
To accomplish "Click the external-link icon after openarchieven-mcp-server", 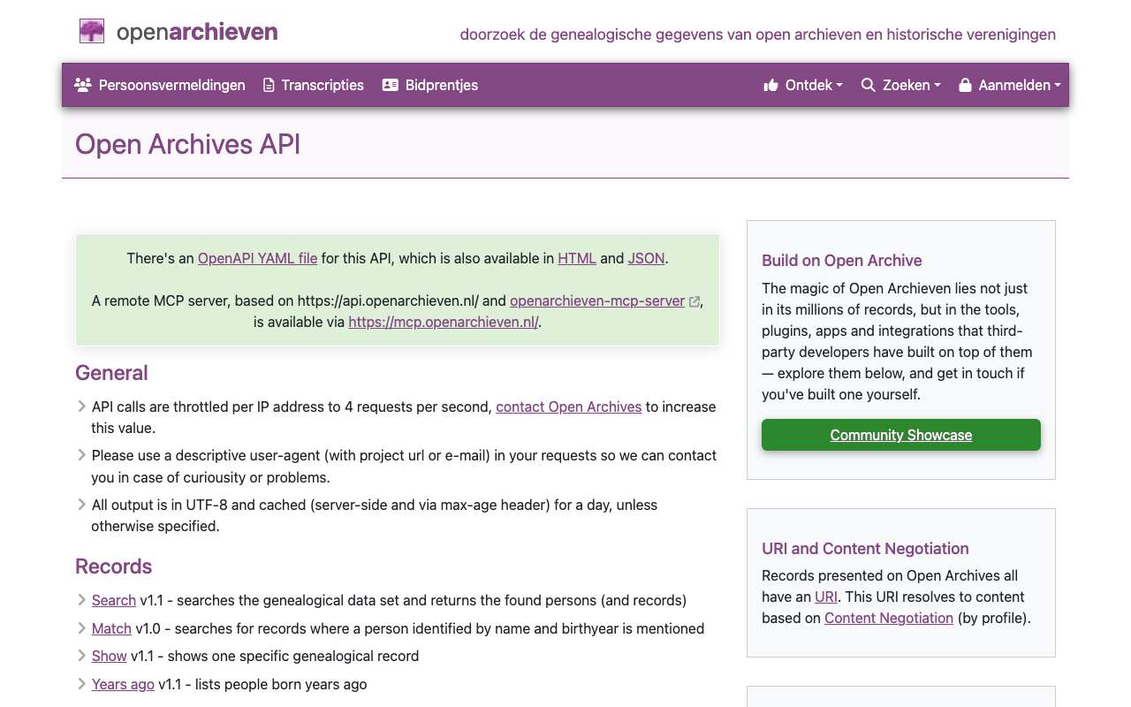I will click(x=695, y=301).
